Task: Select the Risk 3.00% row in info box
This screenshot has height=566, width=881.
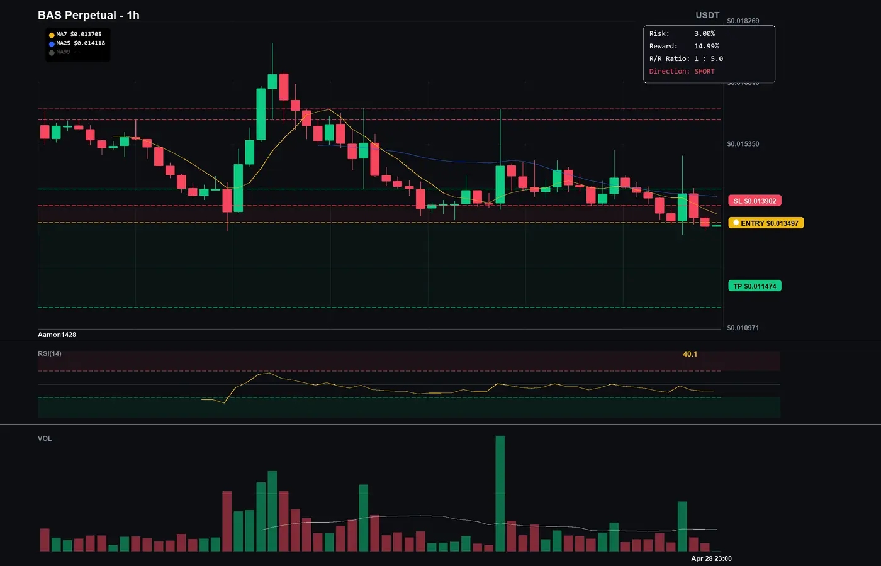Action: click(x=682, y=33)
